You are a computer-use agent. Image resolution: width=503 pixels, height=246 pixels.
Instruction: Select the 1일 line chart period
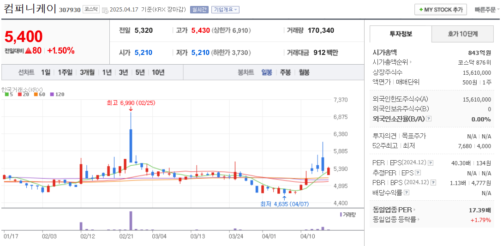click(46, 72)
